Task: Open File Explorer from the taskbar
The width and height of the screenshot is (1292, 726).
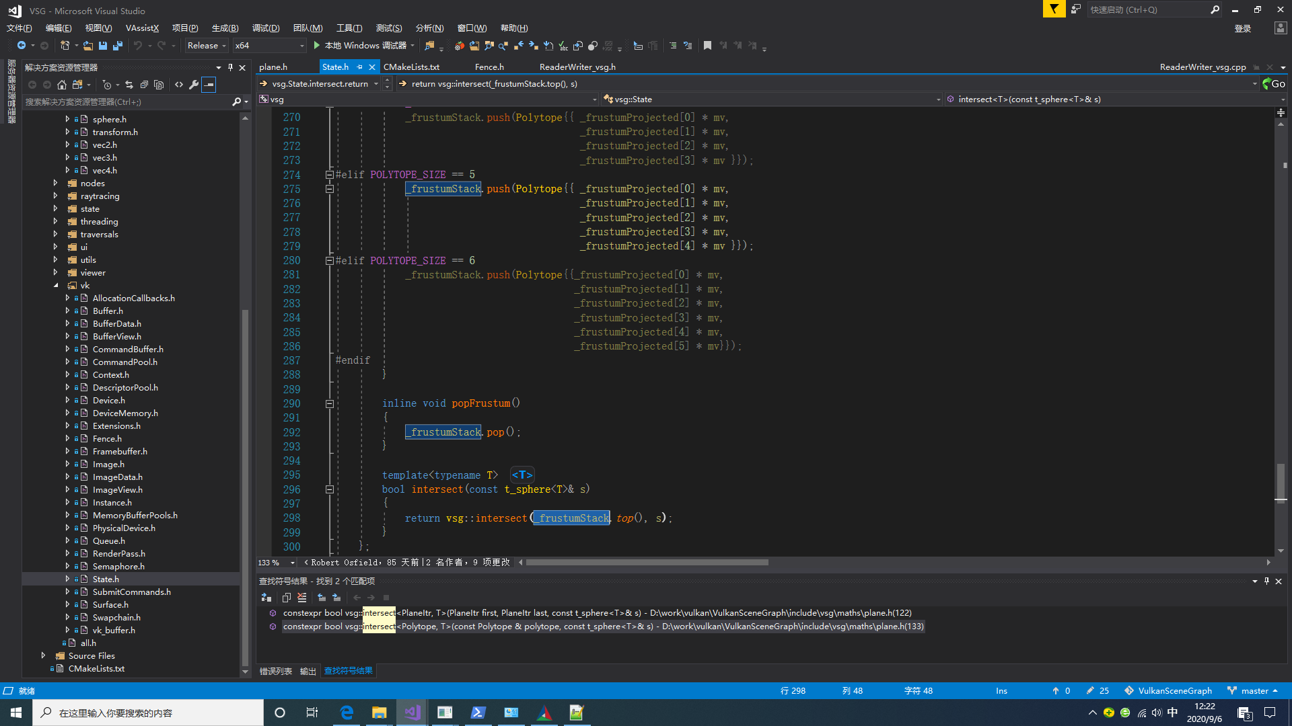Action: pos(379,713)
